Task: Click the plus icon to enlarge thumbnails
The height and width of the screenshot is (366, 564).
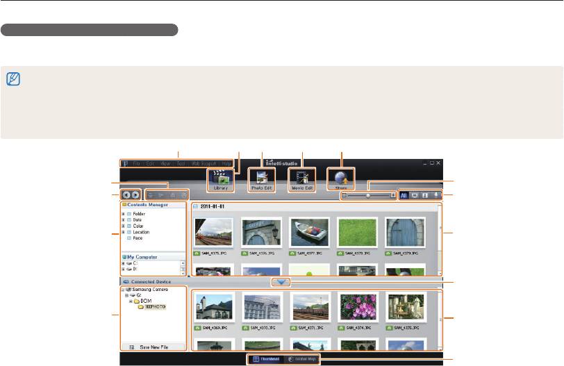Action: (393, 196)
